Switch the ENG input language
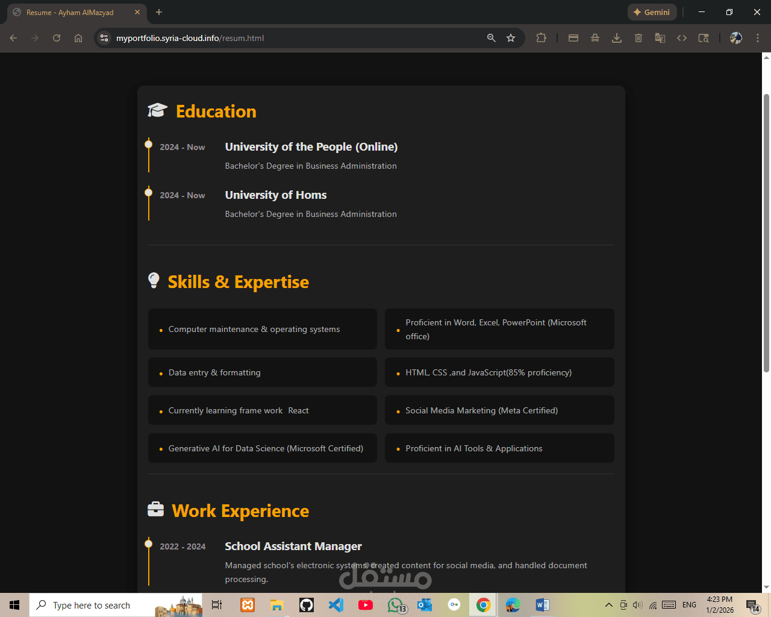 tap(689, 605)
